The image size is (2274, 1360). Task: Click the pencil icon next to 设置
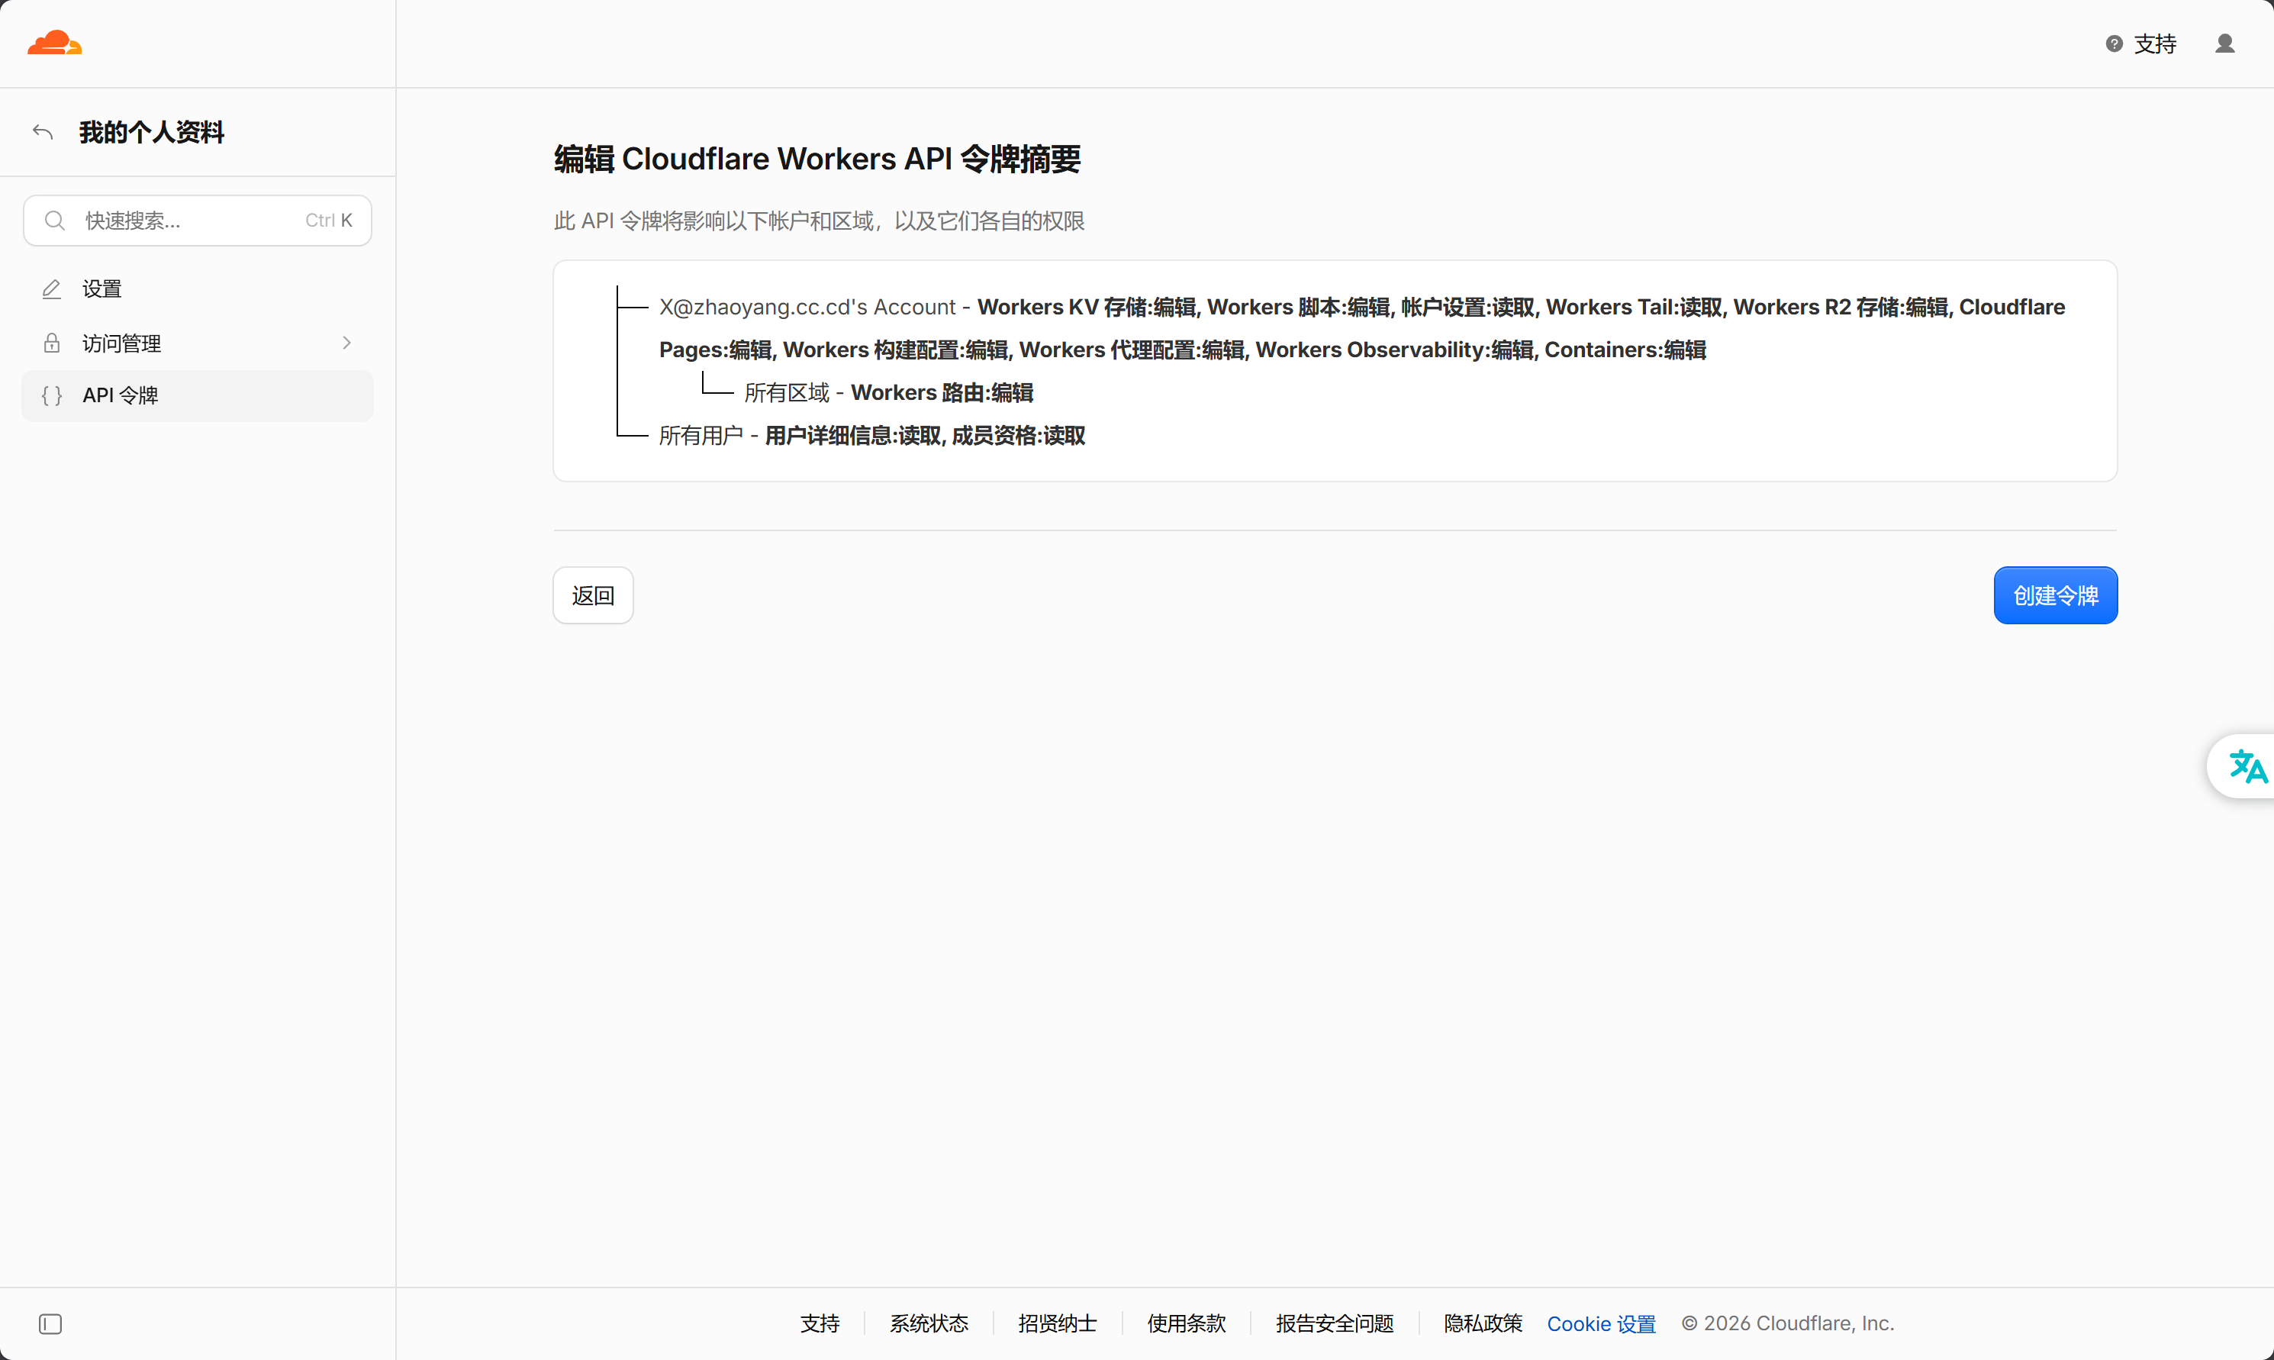[51, 288]
